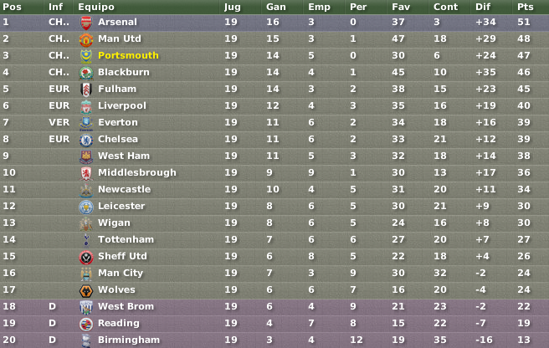This screenshot has height=348, width=549.
Task: Select the Birmingham team name
Action: point(129,340)
